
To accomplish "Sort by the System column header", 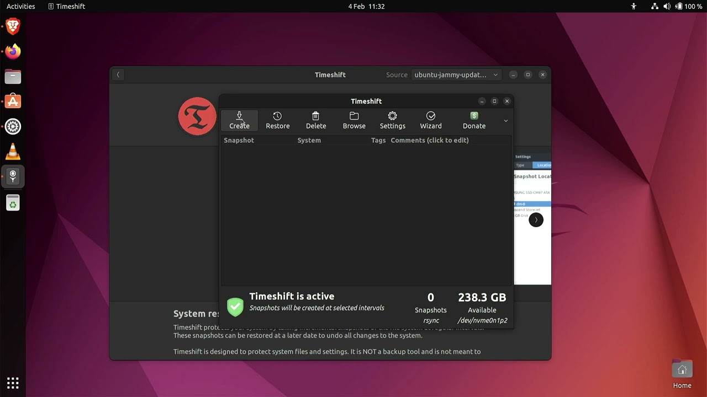I will pos(309,140).
